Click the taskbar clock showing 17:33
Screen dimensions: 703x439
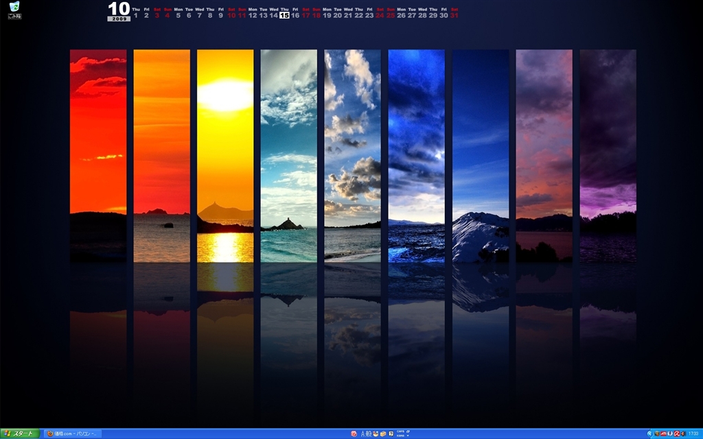[x=693, y=434]
